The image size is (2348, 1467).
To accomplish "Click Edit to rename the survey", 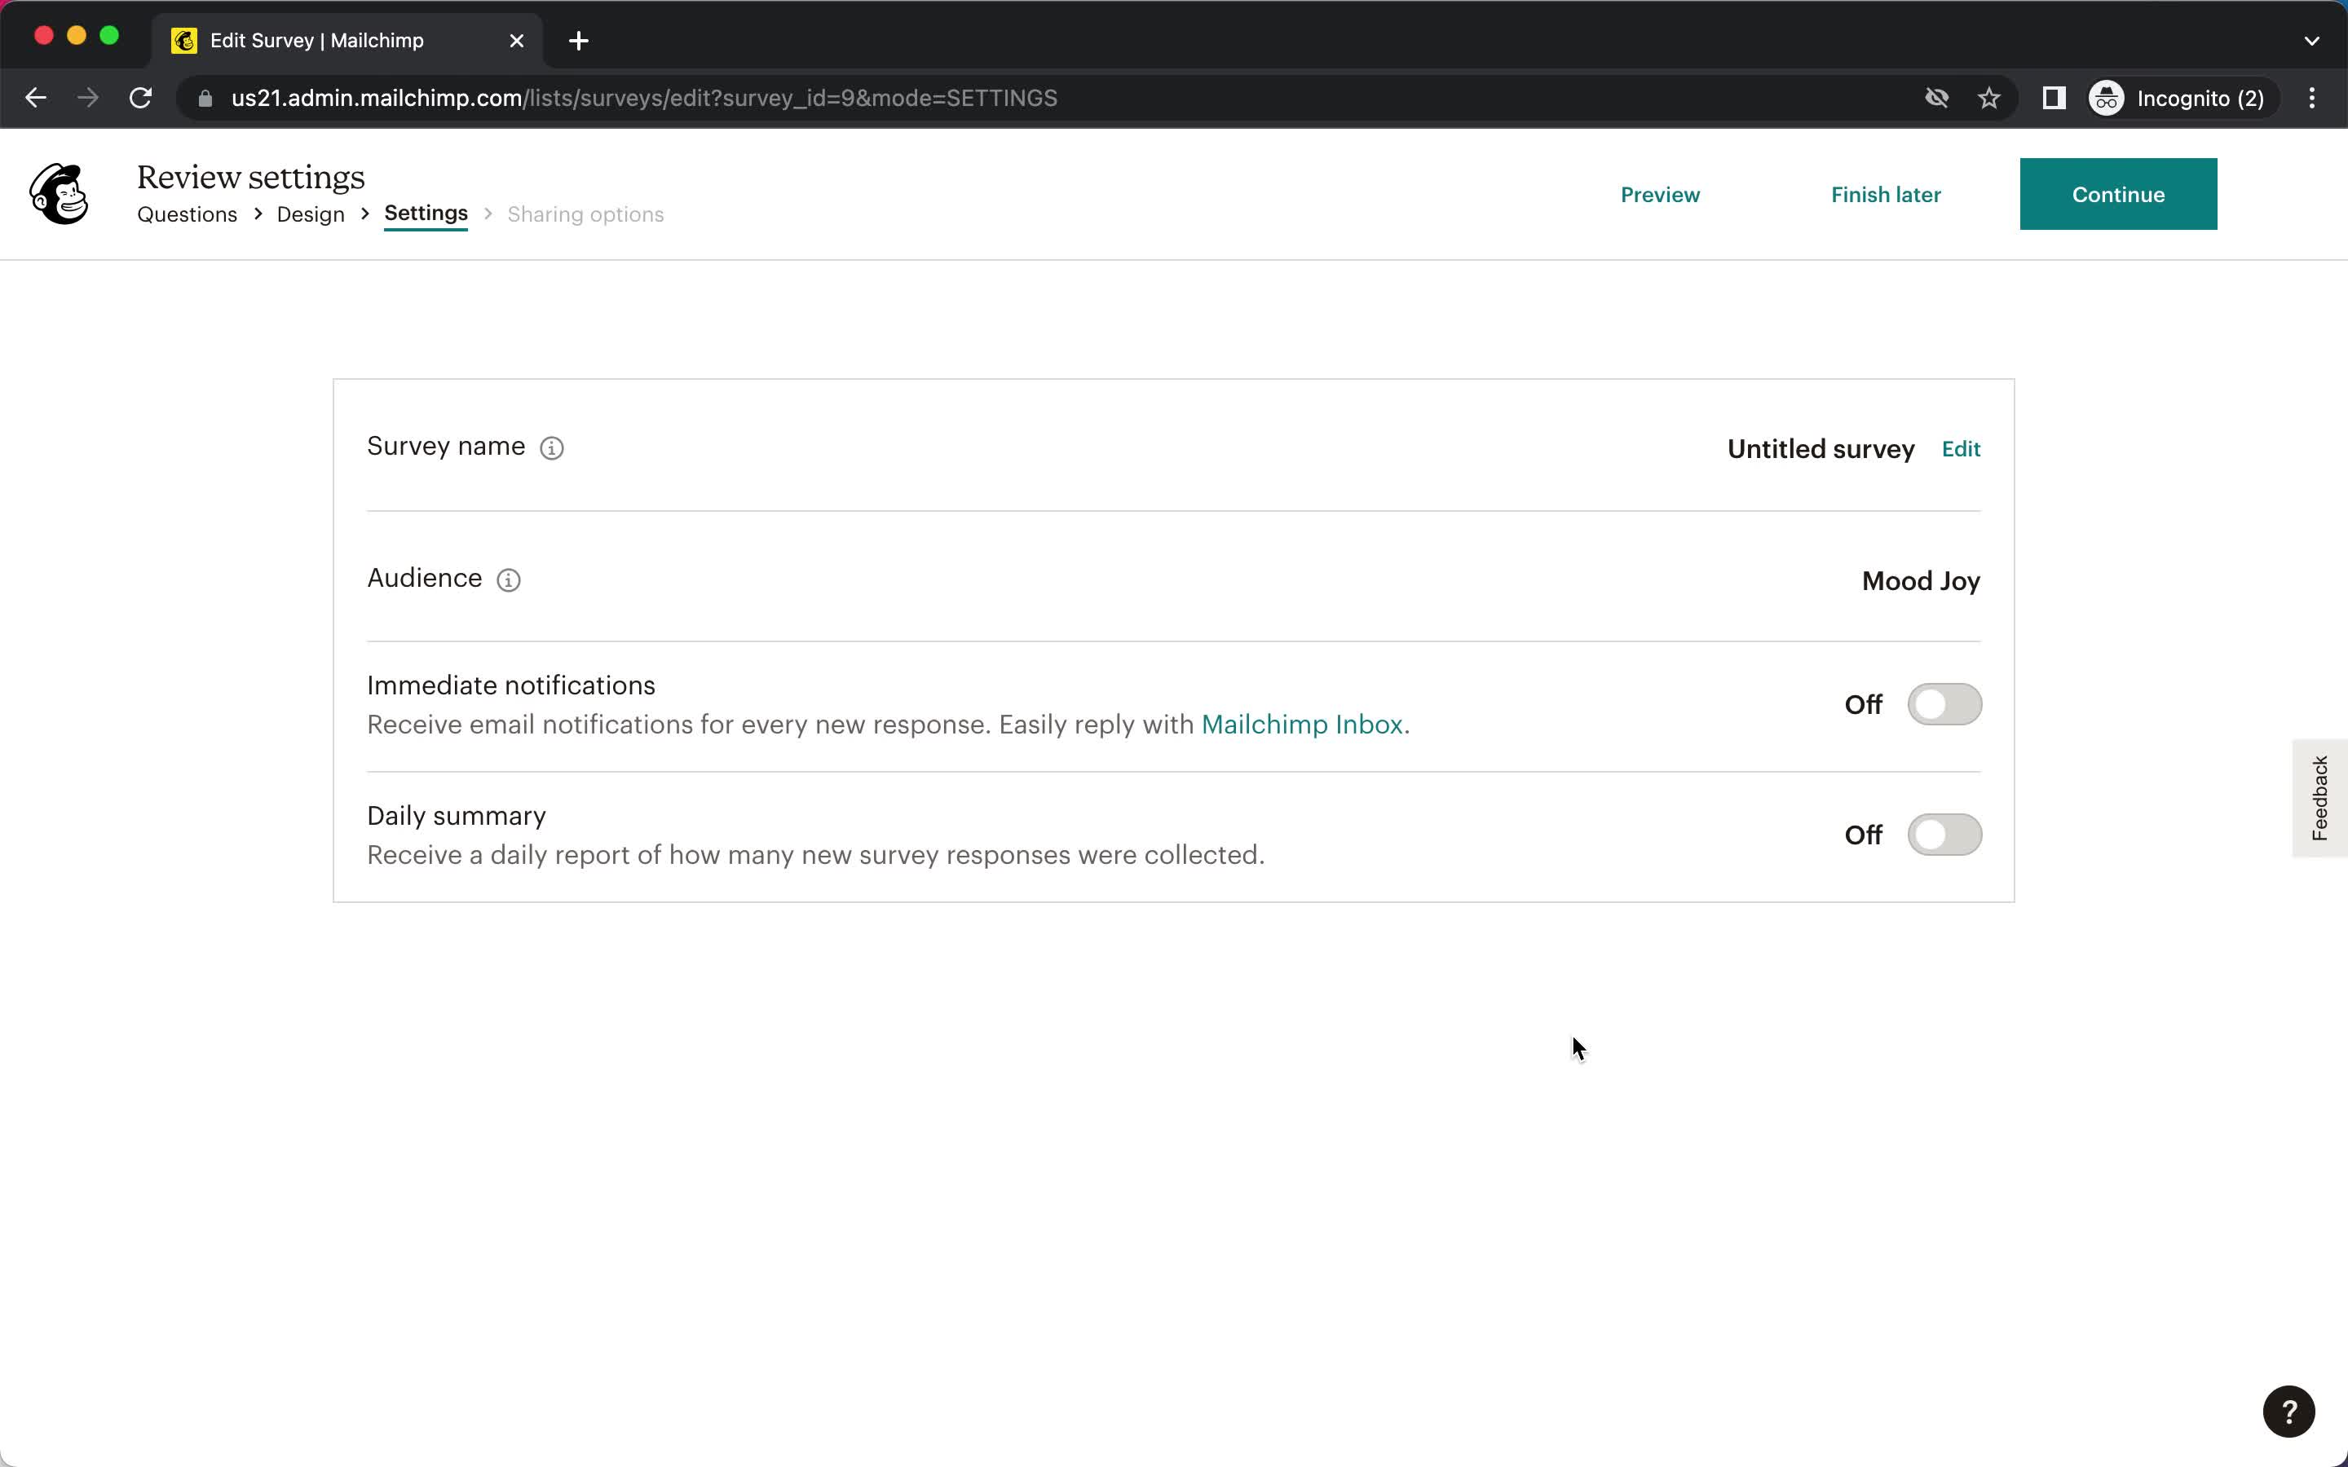I will coord(1961,448).
